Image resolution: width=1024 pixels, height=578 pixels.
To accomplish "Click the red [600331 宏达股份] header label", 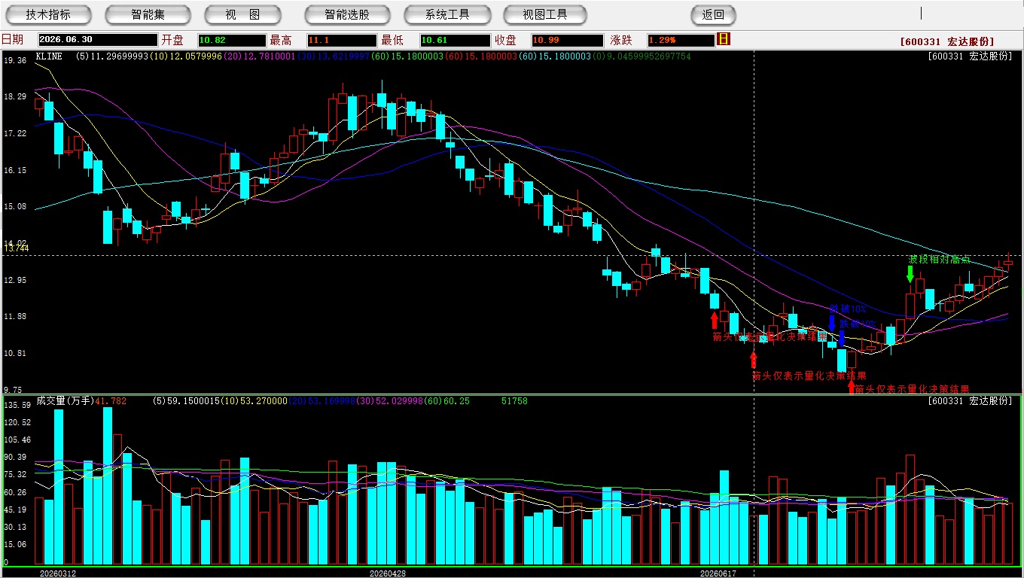I will [x=946, y=42].
